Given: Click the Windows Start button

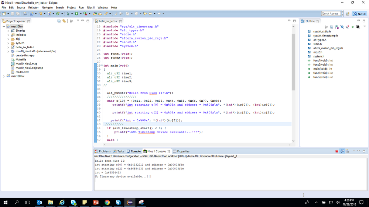Looking at the screenshot, I should pyautogui.click(x=6, y=202).
